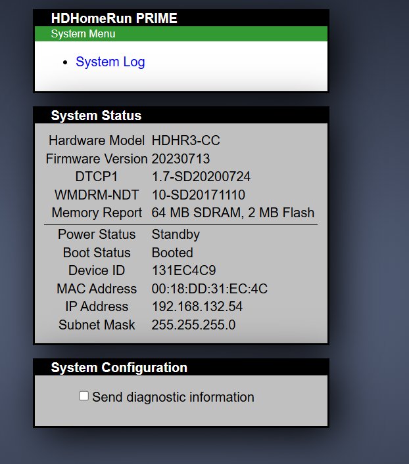
Task: Select the Standby power status value
Action: tap(176, 235)
